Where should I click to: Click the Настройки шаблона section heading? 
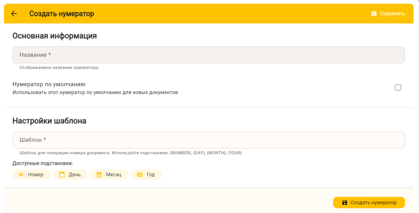click(x=49, y=121)
